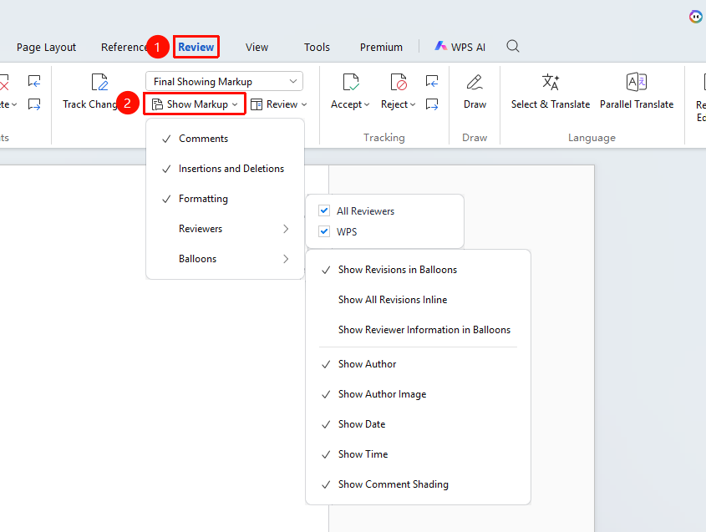Toggle the All Reviewers checkbox
Viewport: 706px width, 532px height.
(324, 210)
